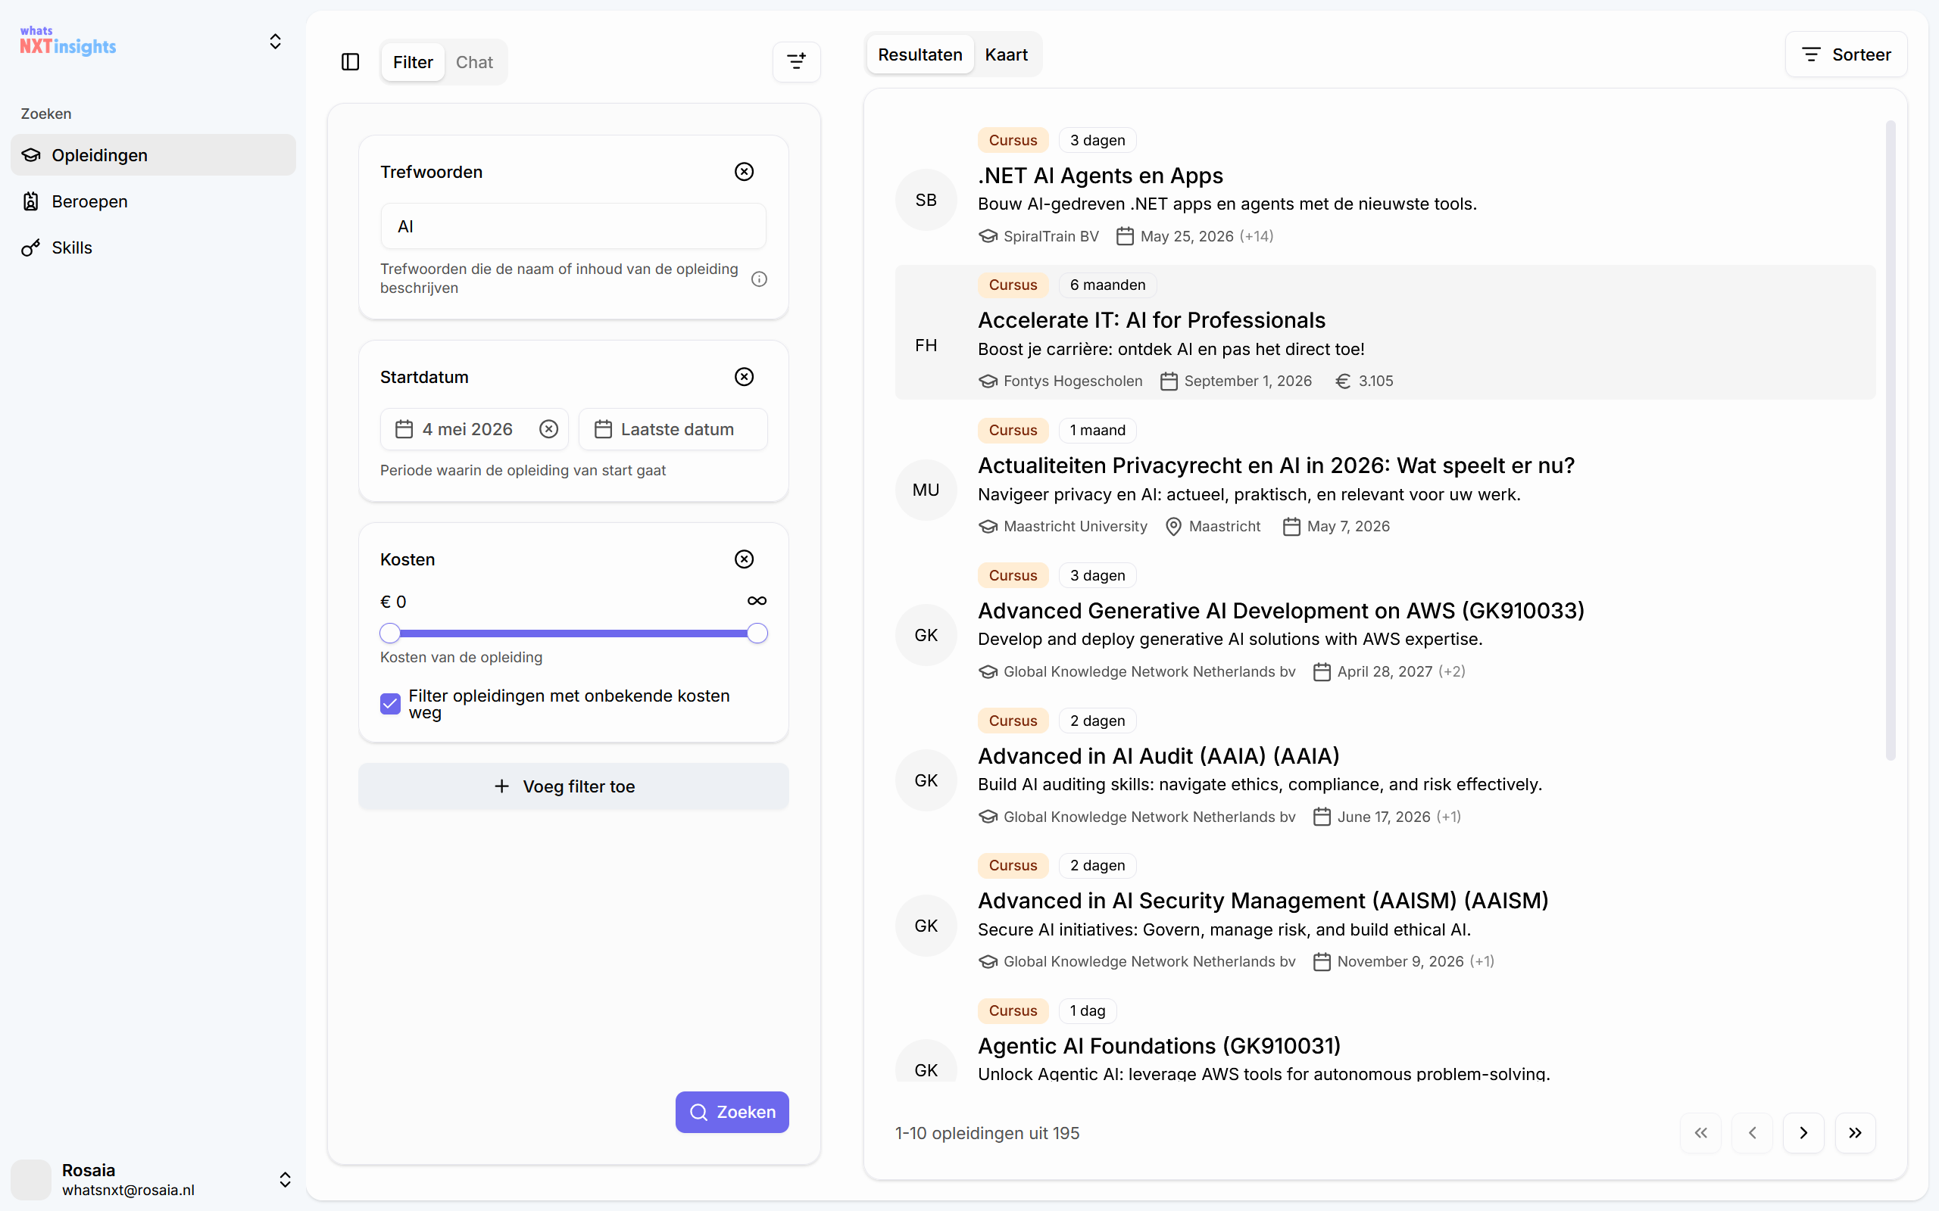Collapse the sidebar panel icon
The height and width of the screenshot is (1211, 1939).
click(x=350, y=61)
